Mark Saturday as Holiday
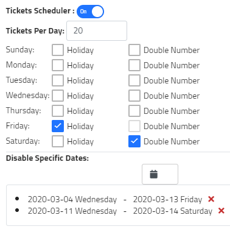Viewport: 230px width, 229px height. click(x=58, y=141)
